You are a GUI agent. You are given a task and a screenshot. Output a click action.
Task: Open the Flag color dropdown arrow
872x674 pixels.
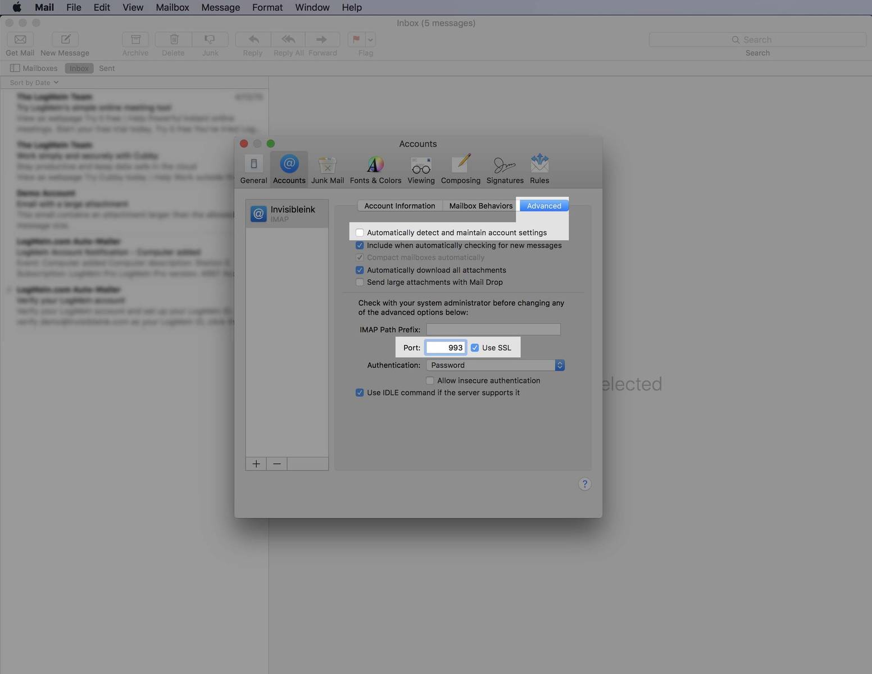click(370, 39)
